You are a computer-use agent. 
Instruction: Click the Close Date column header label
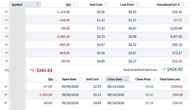tap(115, 79)
